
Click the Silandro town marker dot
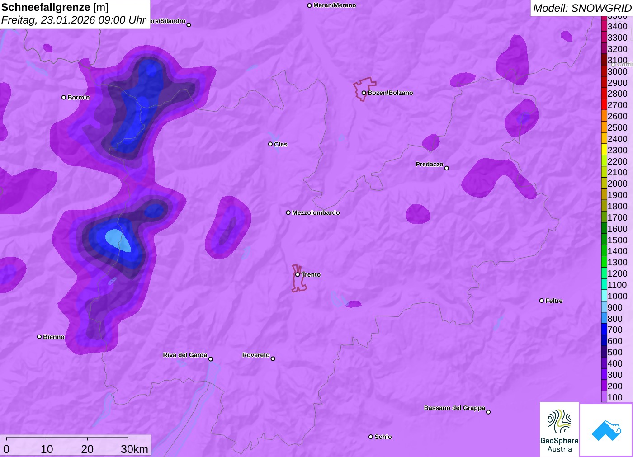click(x=189, y=25)
